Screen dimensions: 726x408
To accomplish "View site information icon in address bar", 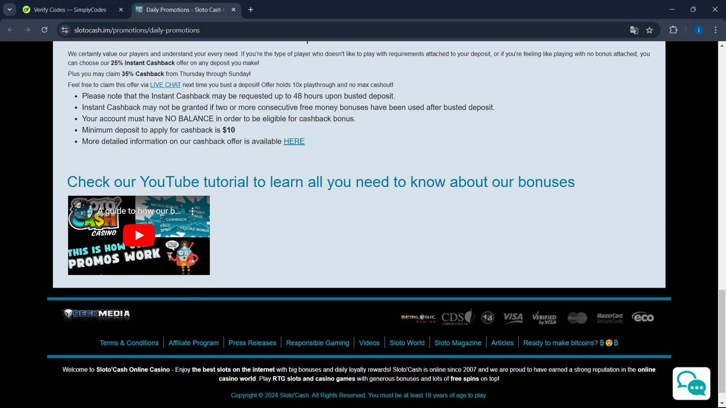I will [x=64, y=30].
